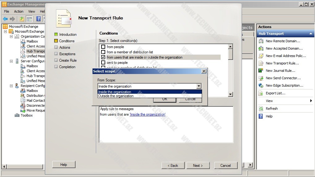Open the File menu
Screen dimensions: 315x177
click(6, 11)
